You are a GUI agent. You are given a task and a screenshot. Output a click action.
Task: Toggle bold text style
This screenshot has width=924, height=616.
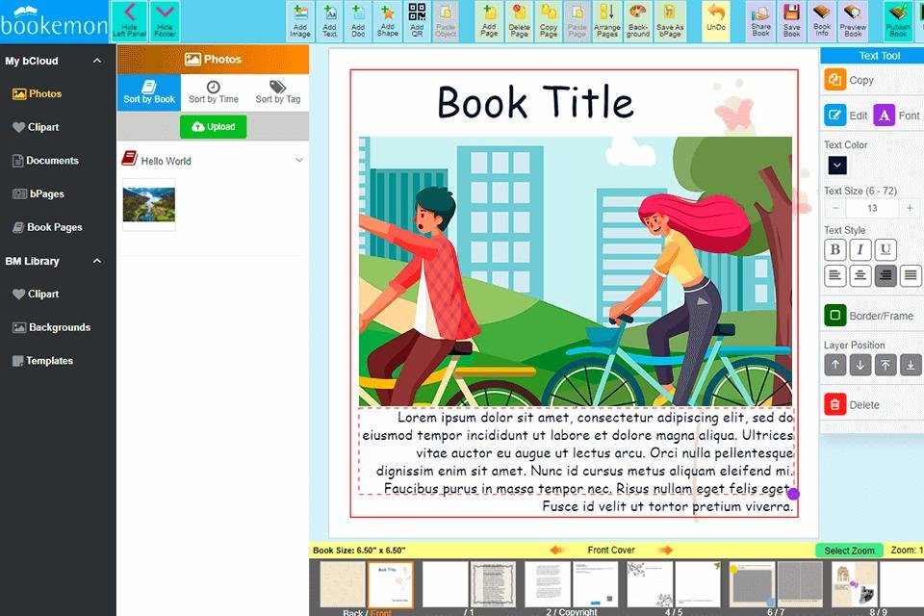[834, 250]
